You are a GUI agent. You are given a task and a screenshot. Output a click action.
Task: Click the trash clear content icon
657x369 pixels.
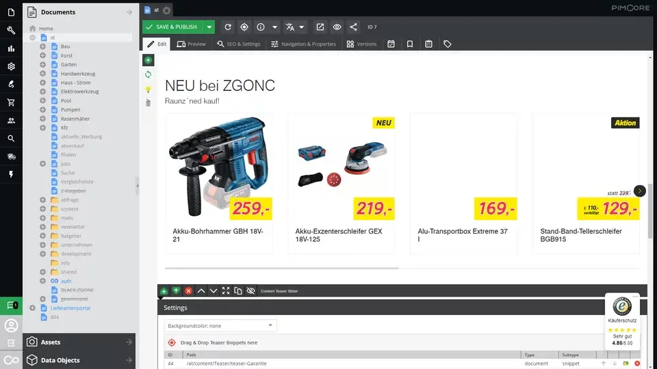coord(149,103)
